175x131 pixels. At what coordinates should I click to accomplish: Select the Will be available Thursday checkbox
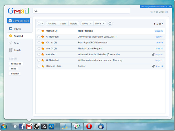[x=39, y=61]
